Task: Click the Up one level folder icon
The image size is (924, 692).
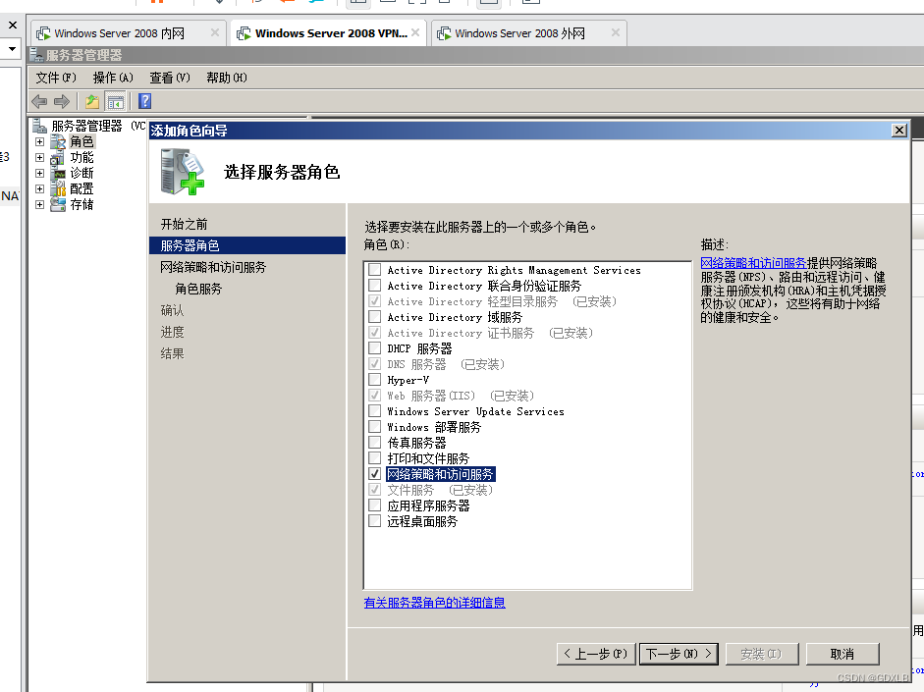Action: pyautogui.click(x=92, y=101)
